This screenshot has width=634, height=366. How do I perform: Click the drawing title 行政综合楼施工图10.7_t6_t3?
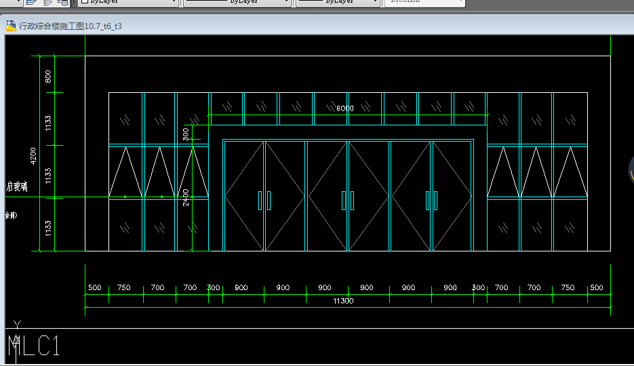tap(71, 26)
